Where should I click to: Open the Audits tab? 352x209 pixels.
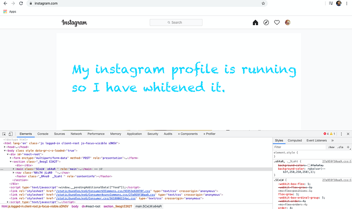point(168,134)
